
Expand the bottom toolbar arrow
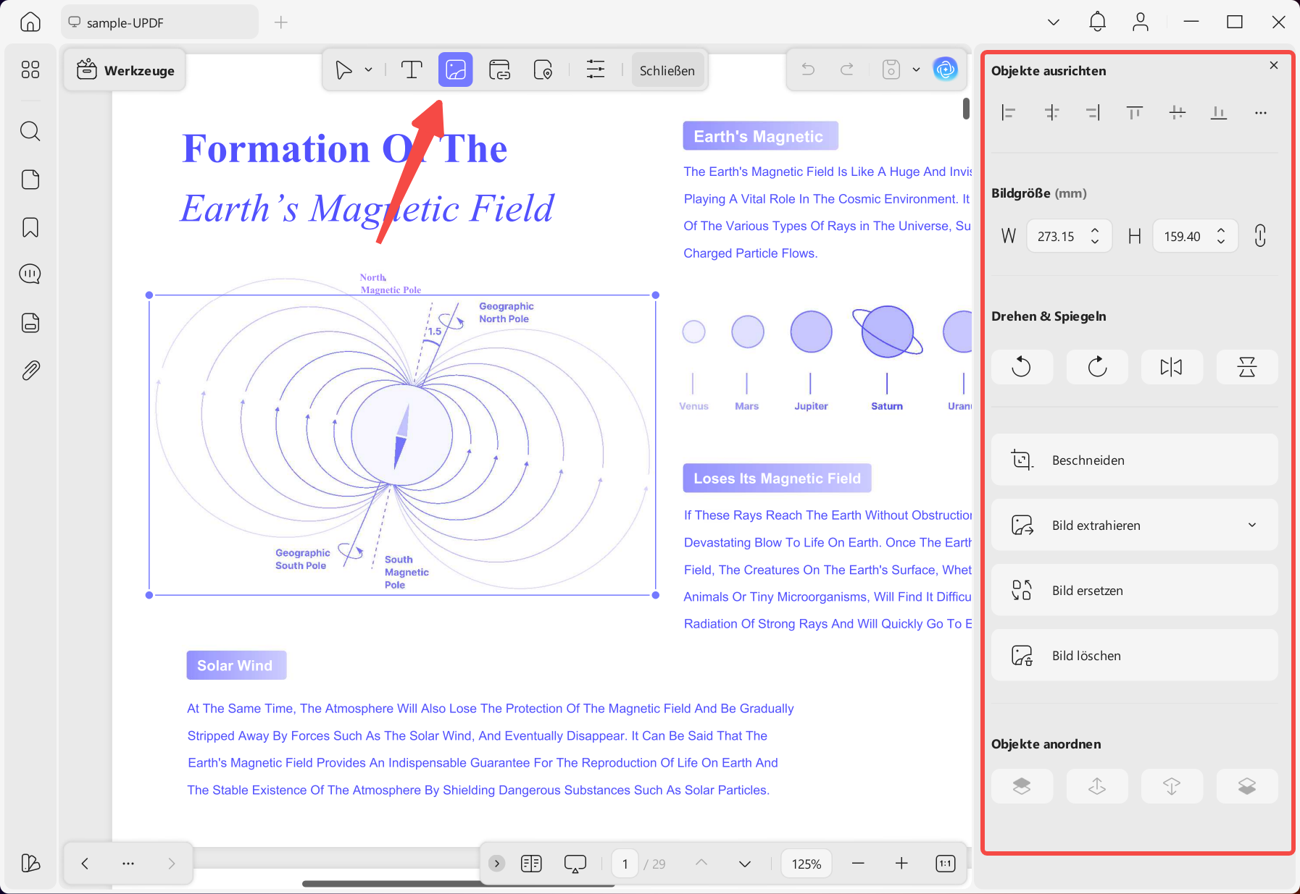(496, 864)
